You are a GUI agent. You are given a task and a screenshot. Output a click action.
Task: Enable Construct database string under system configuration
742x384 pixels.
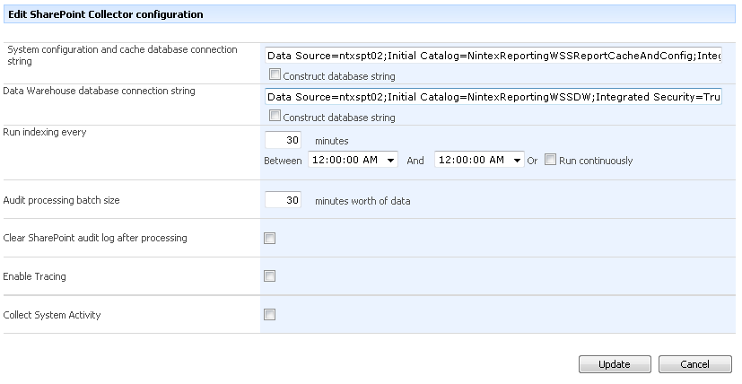pyautogui.click(x=275, y=75)
